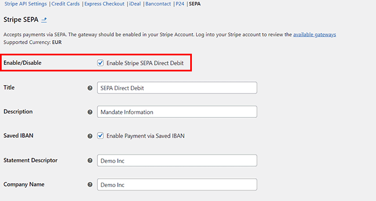Open the P24 settings tab
Viewport: 376px width, 201px height.
[180, 4]
